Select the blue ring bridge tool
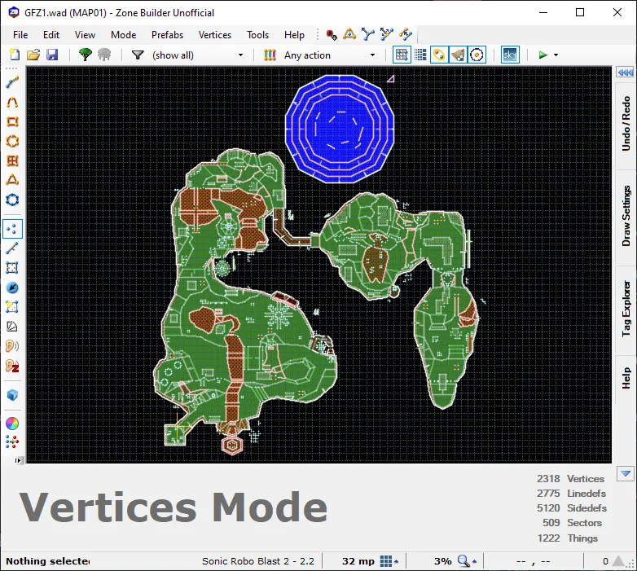Screen dimensions: 637x571 pyautogui.click(x=12, y=200)
